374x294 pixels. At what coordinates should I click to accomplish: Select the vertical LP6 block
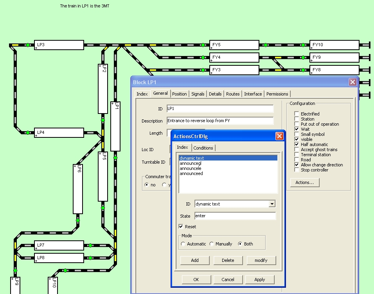click(78, 189)
